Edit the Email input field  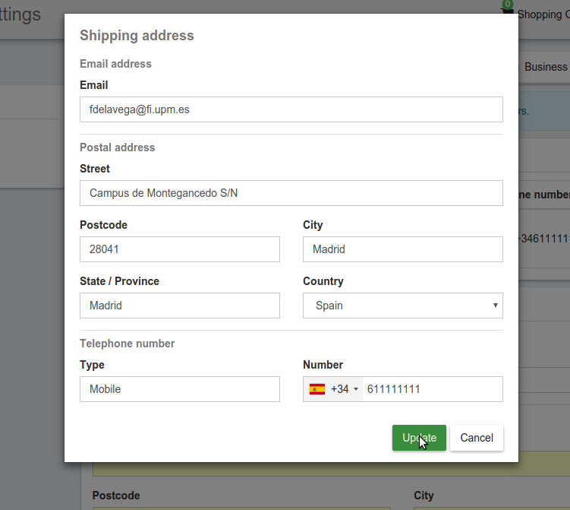coord(291,109)
